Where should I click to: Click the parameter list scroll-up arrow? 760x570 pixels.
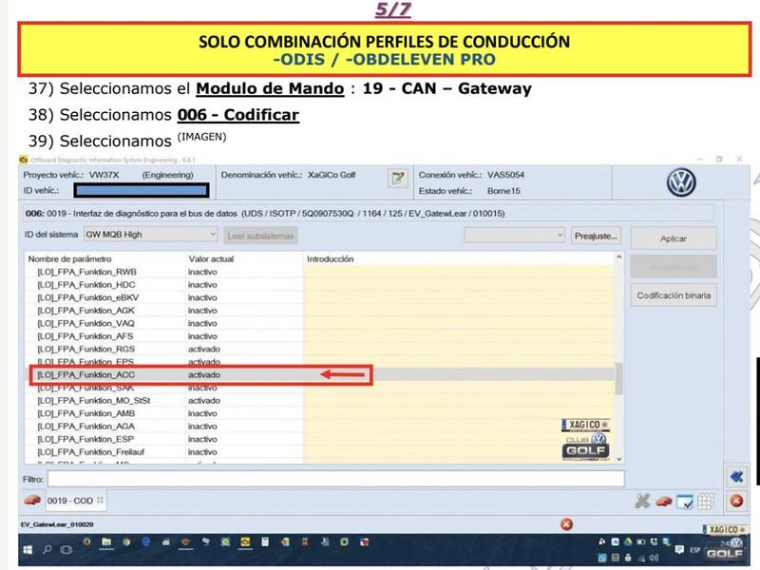tap(619, 256)
